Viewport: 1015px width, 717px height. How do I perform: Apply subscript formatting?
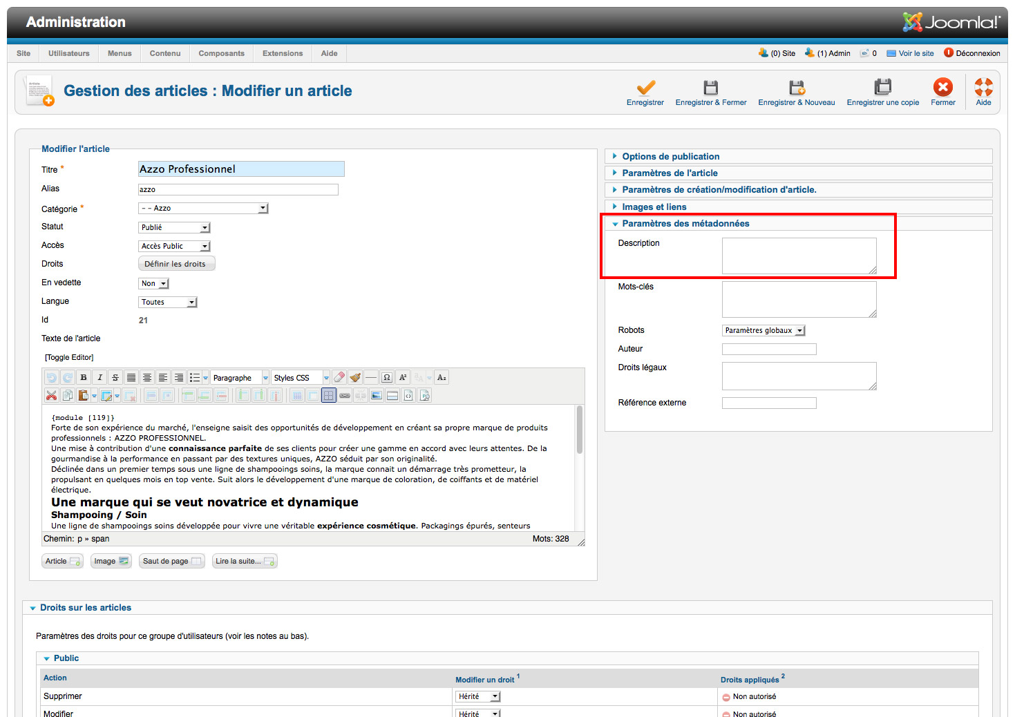(442, 378)
